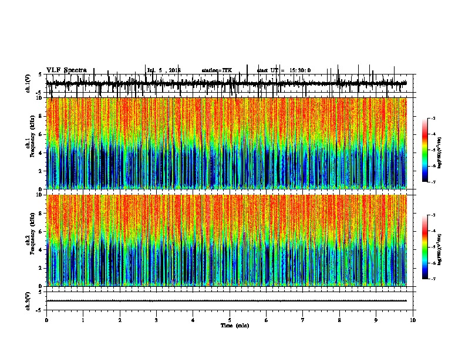Select the "Jul. 5, 2018" date text
Viewport: 465px width, 359px height.
pos(164,70)
